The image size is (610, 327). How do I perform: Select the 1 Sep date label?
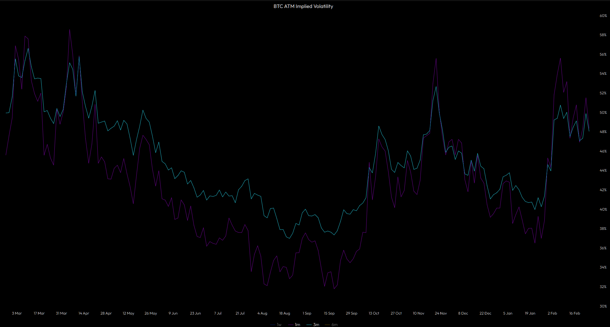click(307, 313)
